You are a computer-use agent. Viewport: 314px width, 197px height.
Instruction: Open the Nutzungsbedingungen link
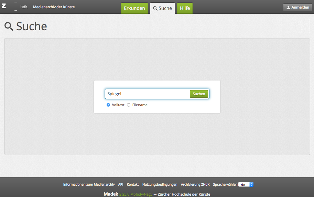pyautogui.click(x=160, y=185)
